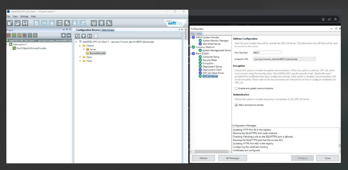Image resolution: width=348 pixels, height=170 pixels.
Task: Click the red stop icon in Project toolbar
Action: pyautogui.click(x=24, y=35)
